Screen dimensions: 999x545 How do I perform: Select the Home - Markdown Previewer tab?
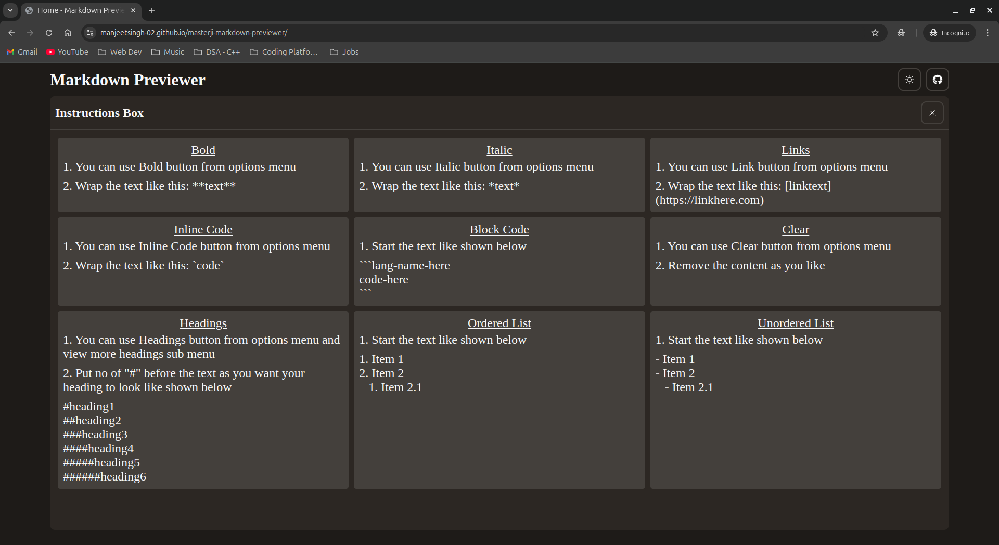81,10
